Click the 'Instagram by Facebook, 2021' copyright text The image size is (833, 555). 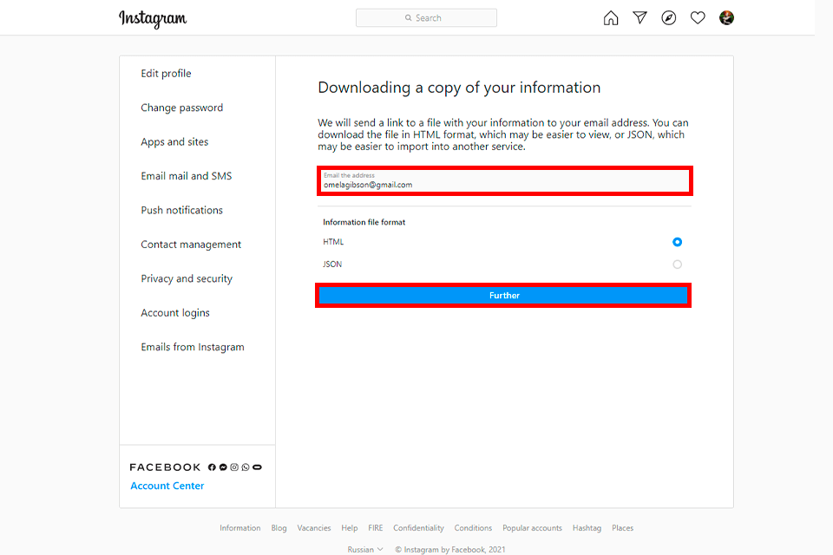point(450,550)
